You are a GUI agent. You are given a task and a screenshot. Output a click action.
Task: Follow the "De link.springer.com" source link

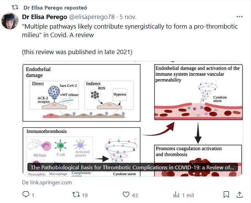pyautogui.click(x=47, y=182)
